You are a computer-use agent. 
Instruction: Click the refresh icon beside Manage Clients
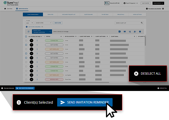click(x=28, y=32)
